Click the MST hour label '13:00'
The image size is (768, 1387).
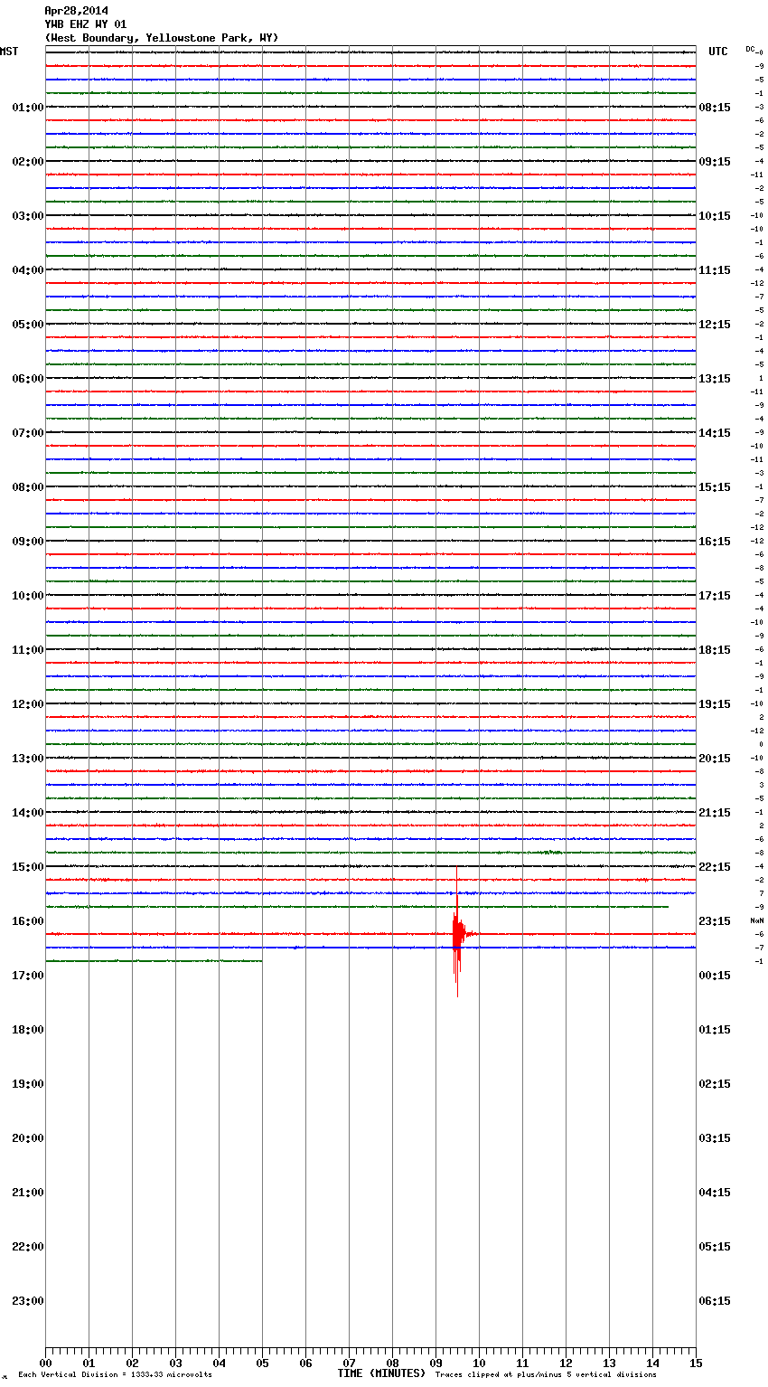(28, 759)
